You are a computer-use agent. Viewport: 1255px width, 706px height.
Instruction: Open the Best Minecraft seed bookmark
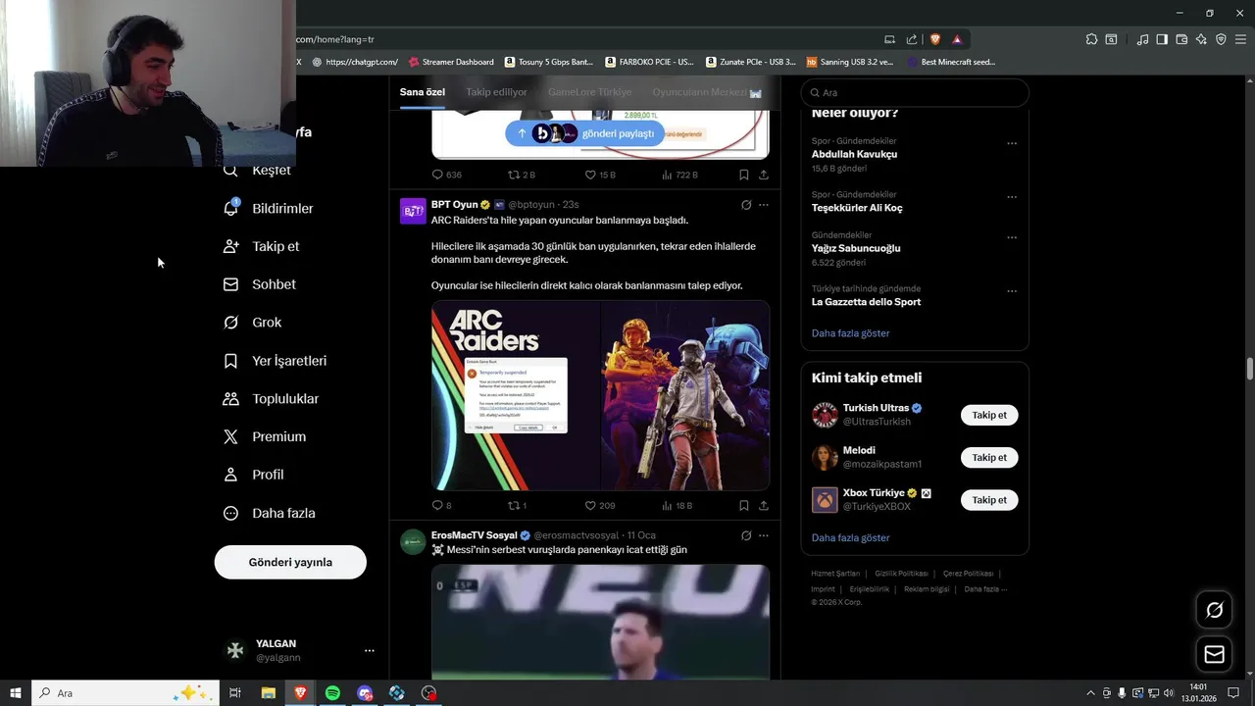tap(951, 62)
